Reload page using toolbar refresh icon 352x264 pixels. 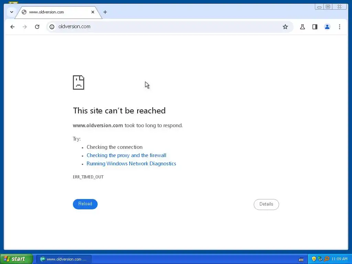(x=37, y=27)
